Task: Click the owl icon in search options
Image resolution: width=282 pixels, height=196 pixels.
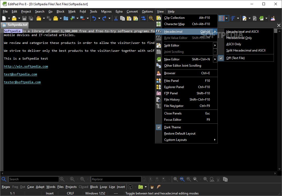Action: click(152, 187)
